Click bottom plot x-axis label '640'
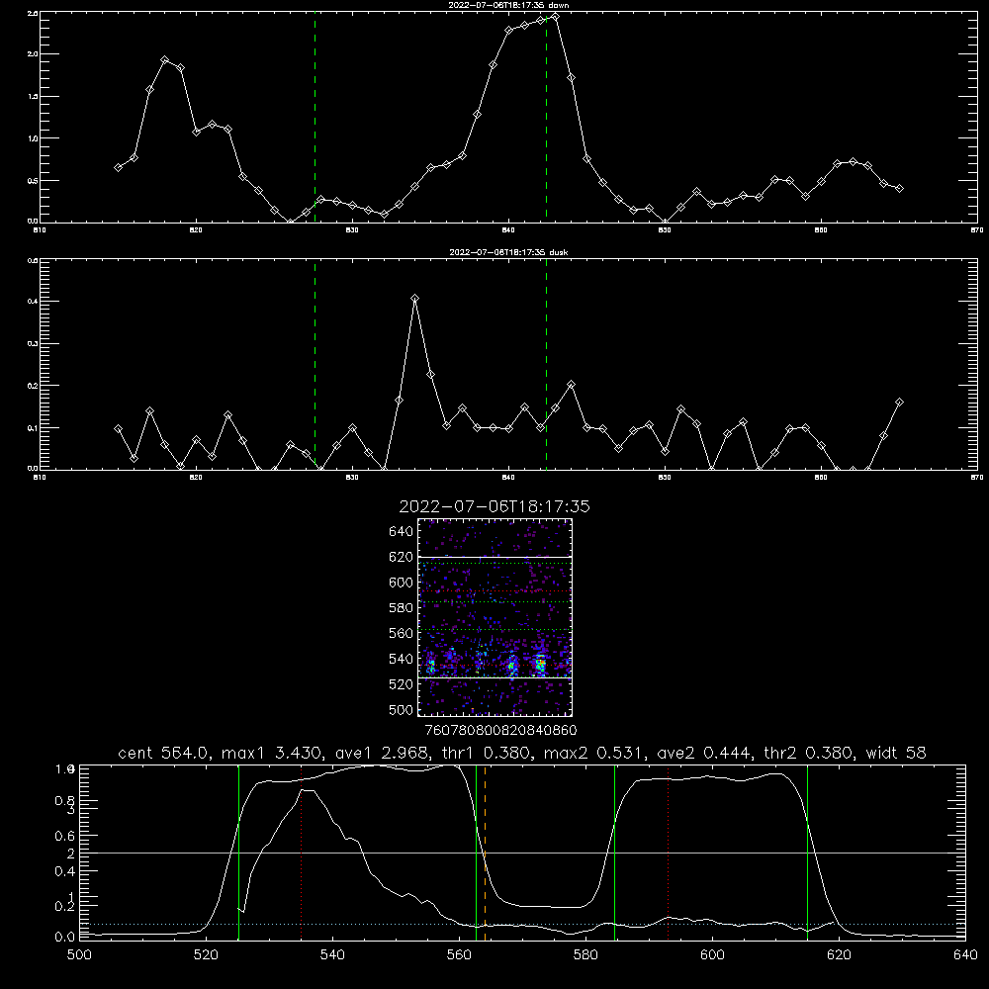Screen dimensions: 989x989 pyautogui.click(x=965, y=955)
